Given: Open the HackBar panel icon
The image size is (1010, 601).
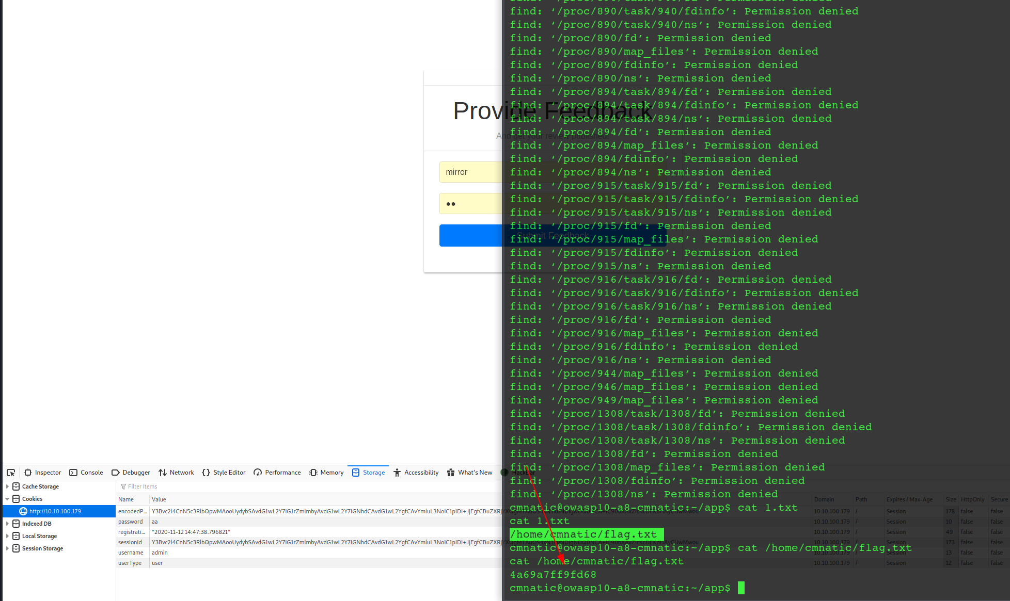Looking at the screenshot, I should pyautogui.click(x=504, y=472).
